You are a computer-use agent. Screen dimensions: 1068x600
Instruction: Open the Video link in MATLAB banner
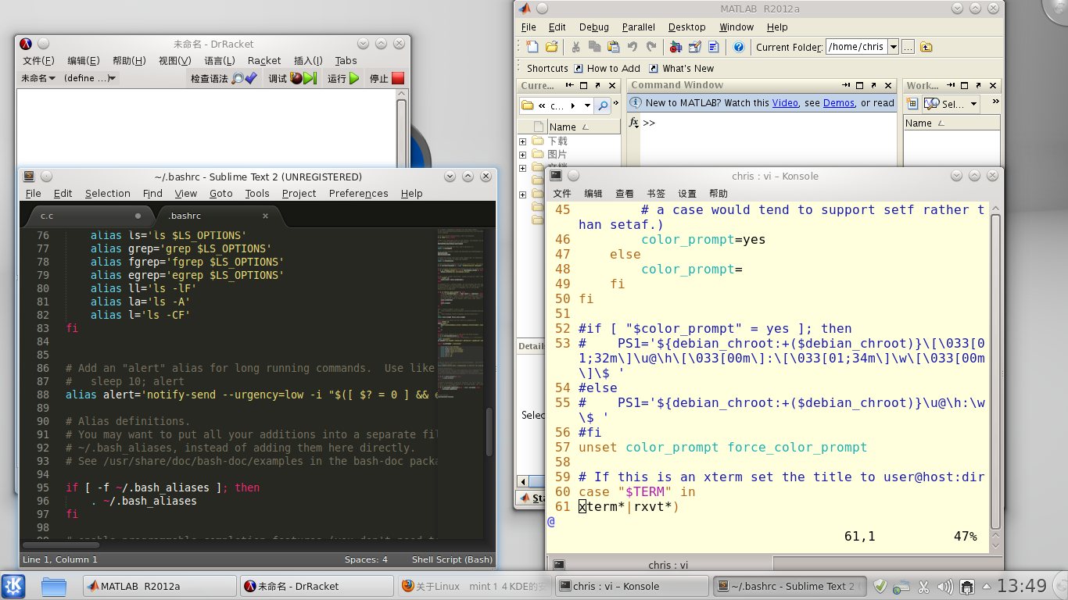coord(785,103)
